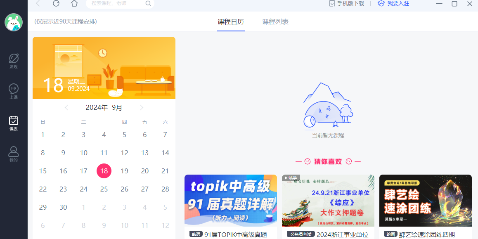Click 手机版下载 download link
The width and height of the screenshot is (478, 239).
click(x=346, y=4)
